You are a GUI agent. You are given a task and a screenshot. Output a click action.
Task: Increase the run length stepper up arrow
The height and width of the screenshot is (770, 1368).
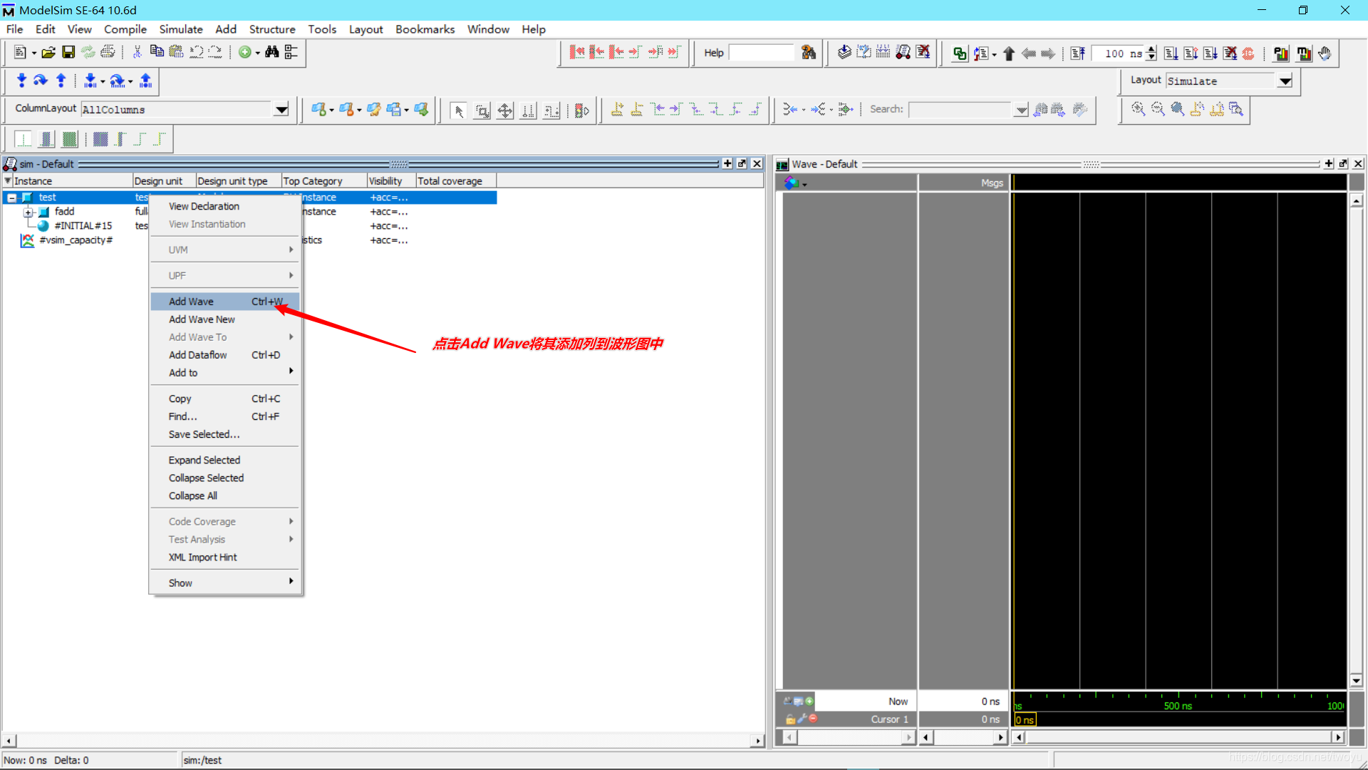coord(1151,48)
